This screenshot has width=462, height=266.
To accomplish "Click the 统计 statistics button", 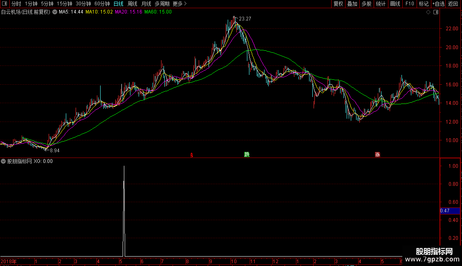I will click(381, 4).
